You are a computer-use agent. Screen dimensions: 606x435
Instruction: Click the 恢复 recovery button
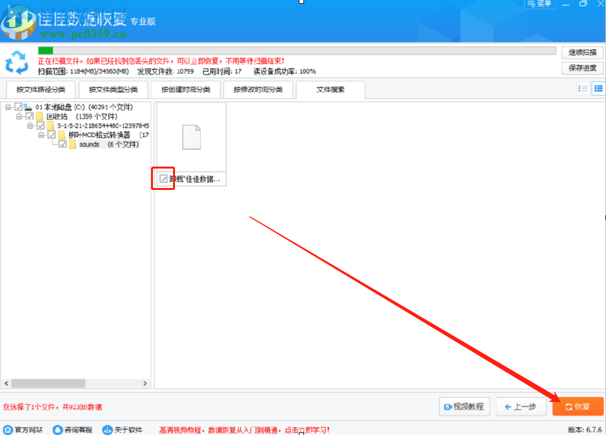point(577,406)
